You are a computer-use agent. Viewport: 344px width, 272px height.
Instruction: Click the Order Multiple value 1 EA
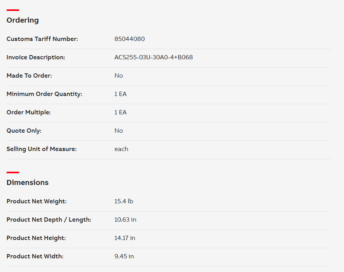121,112
